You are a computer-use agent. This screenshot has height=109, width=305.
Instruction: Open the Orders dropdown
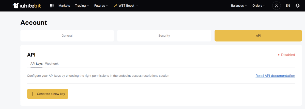point(259,6)
